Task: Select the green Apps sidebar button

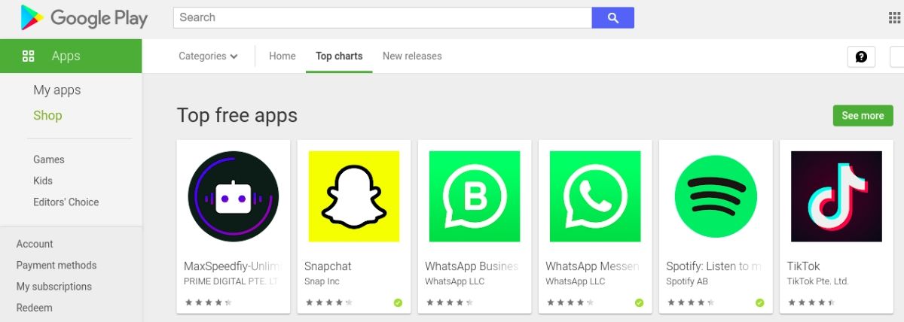Action: (x=71, y=56)
